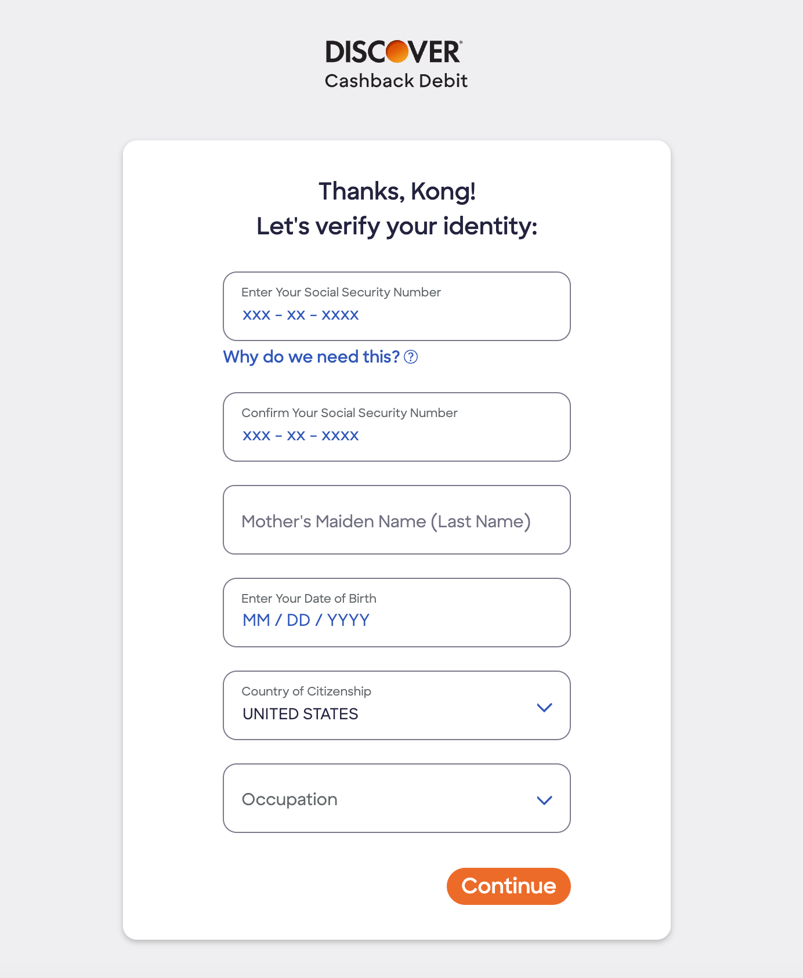Click the question mark help icon
The image size is (803, 978).
(411, 357)
